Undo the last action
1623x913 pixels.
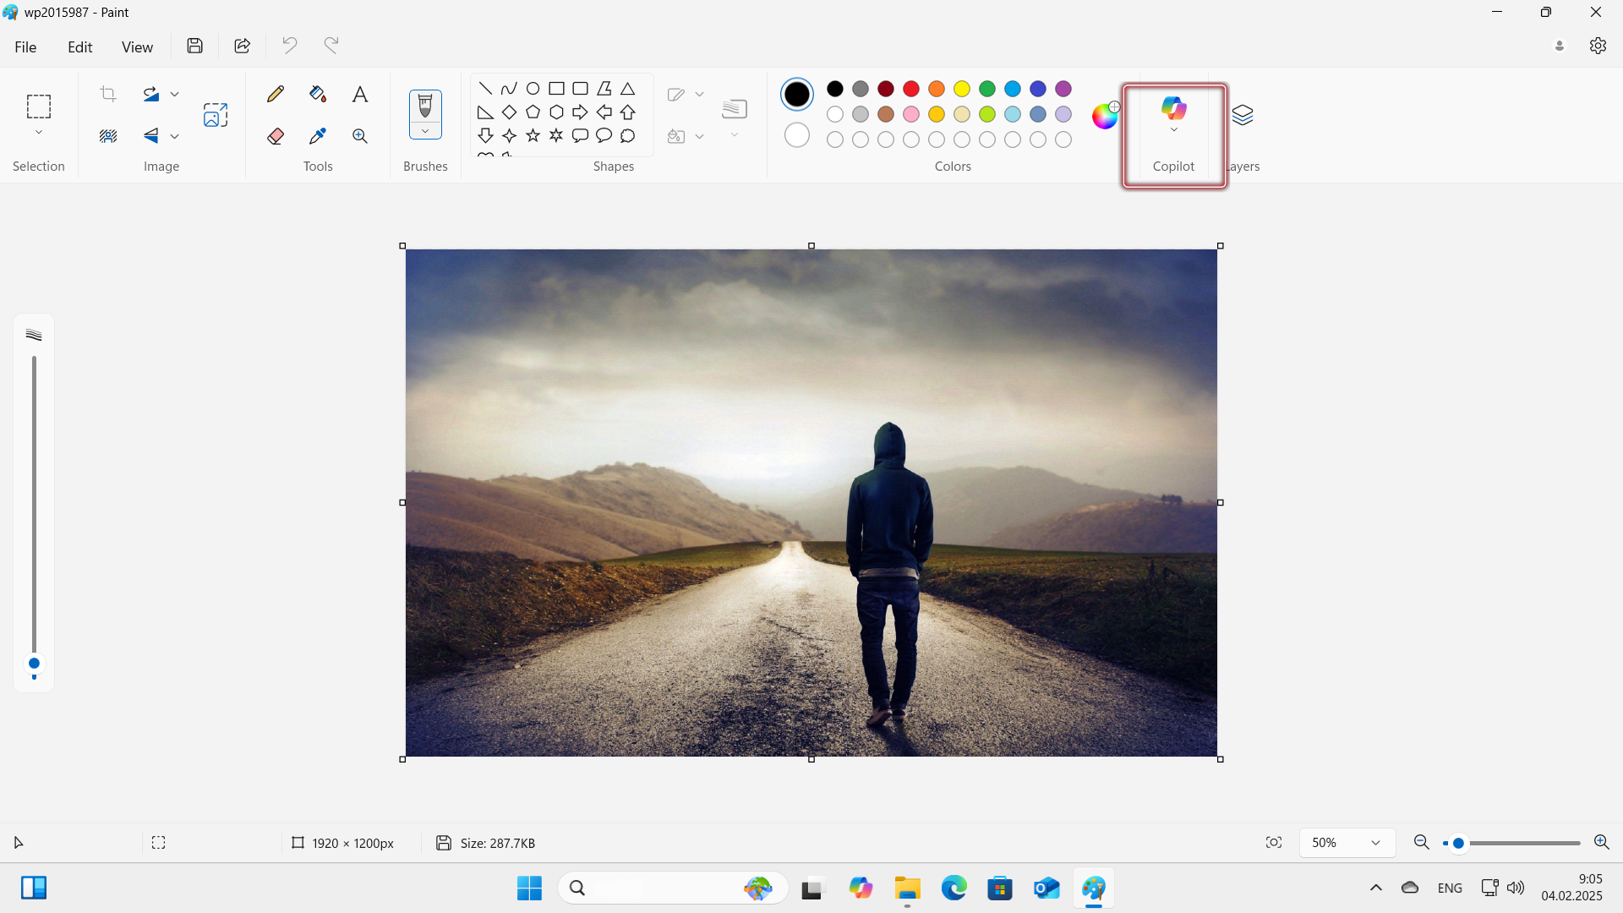289,46
